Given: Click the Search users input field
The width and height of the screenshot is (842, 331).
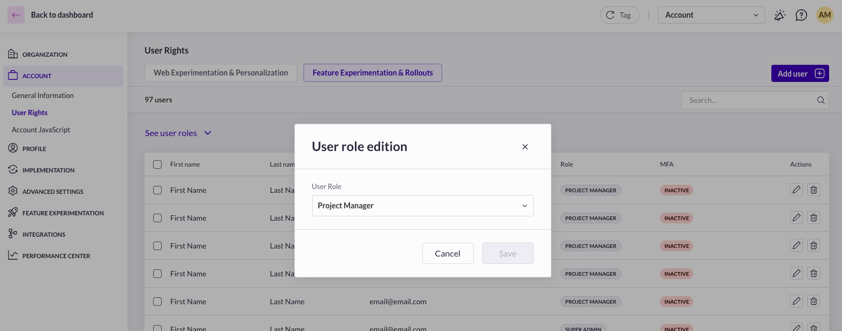Looking at the screenshot, I should pyautogui.click(x=749, y=100).
